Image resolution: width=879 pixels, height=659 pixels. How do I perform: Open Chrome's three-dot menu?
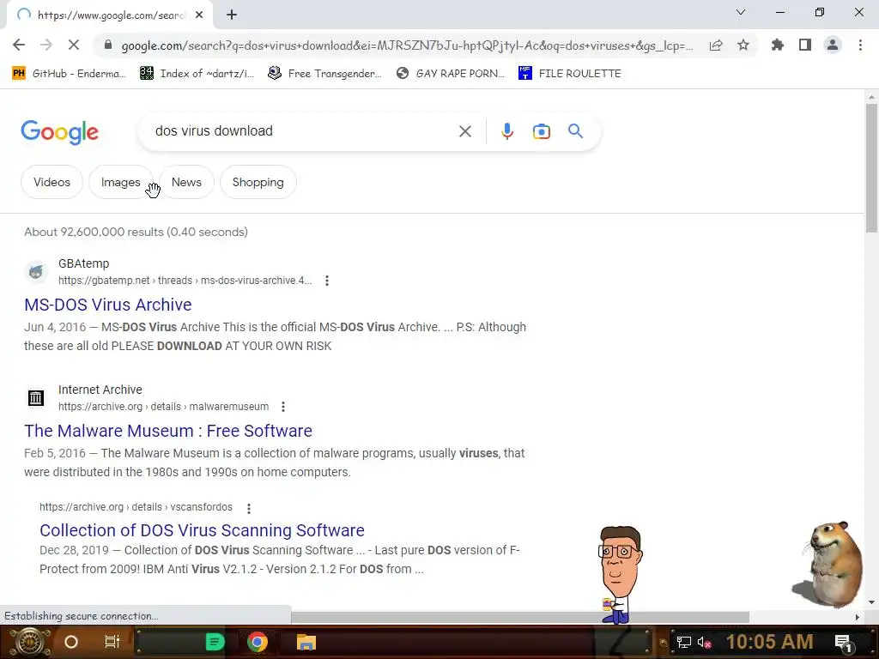[x=860, y=45]
